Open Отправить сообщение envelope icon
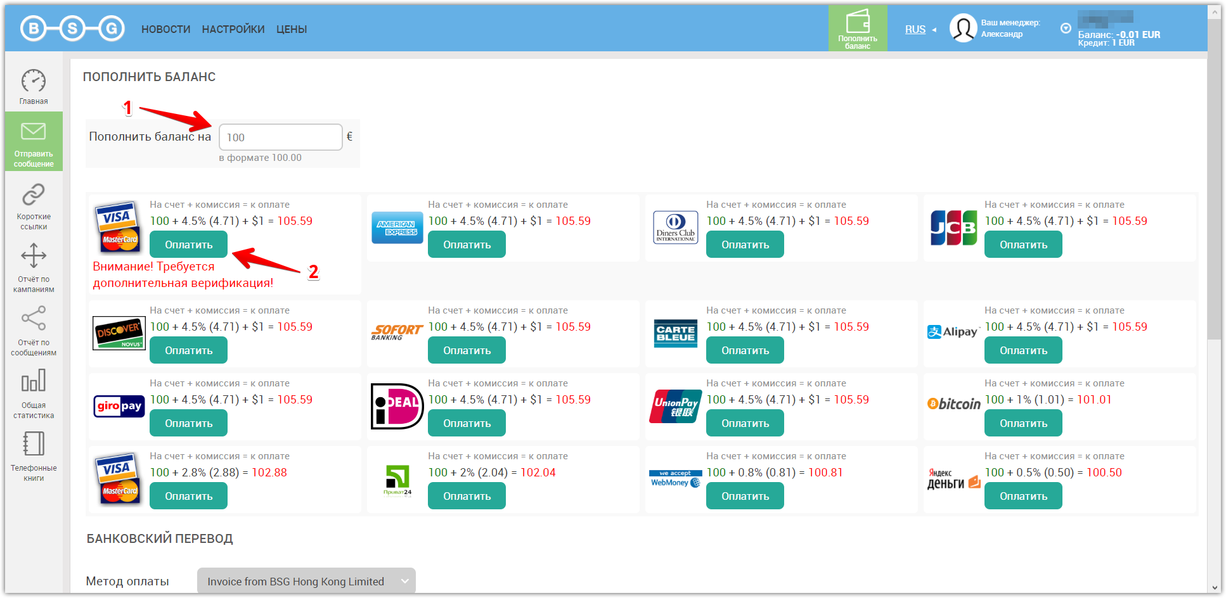This screenshot has height=598, width=1226. tap(34, 131)
